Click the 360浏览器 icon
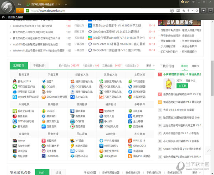Screen dimensions: 214x175 pos(130,81)
